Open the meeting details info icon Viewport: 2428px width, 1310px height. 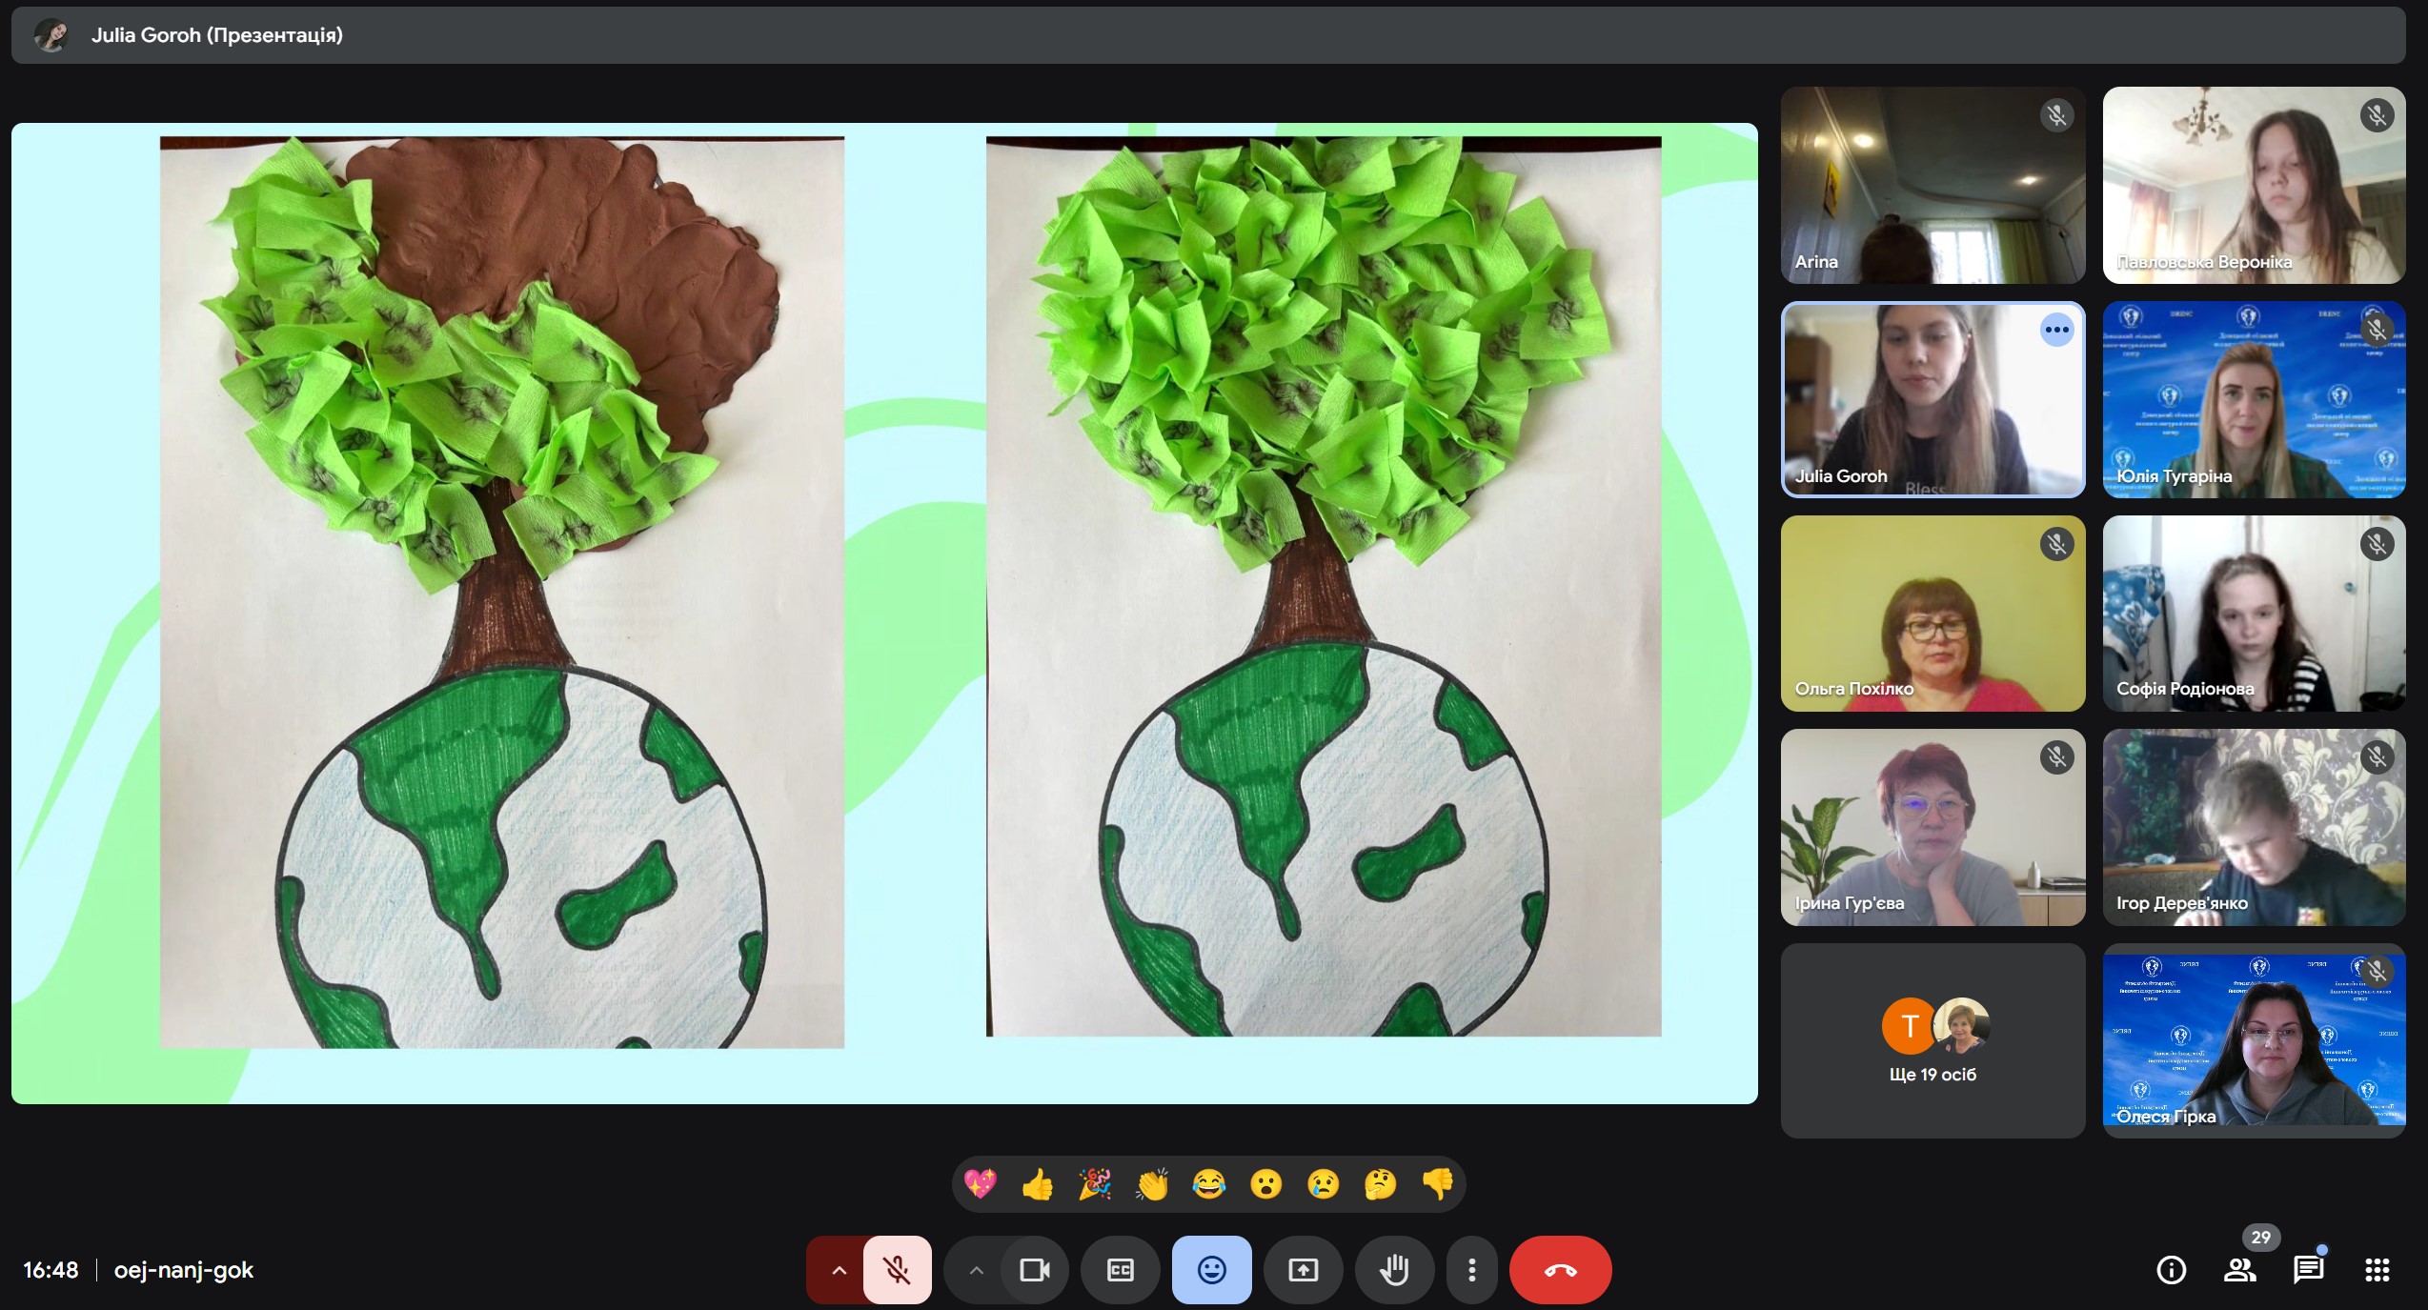pos(2171,1270)
